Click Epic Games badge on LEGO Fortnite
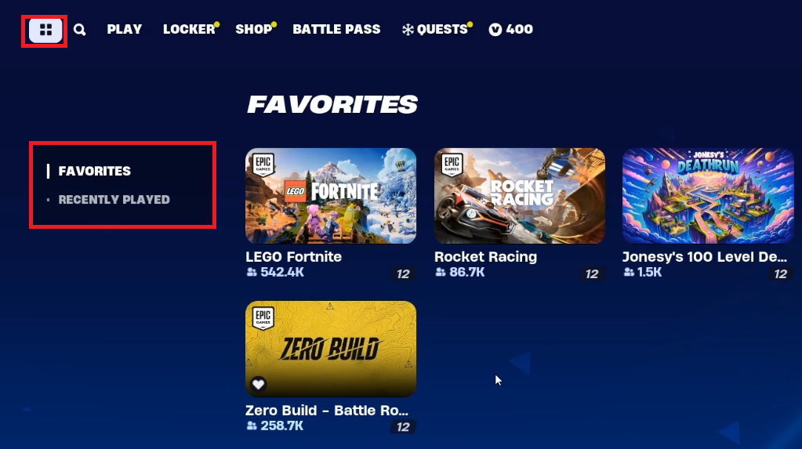The width and height of the screenshot is (802, 449). [263, 164]
